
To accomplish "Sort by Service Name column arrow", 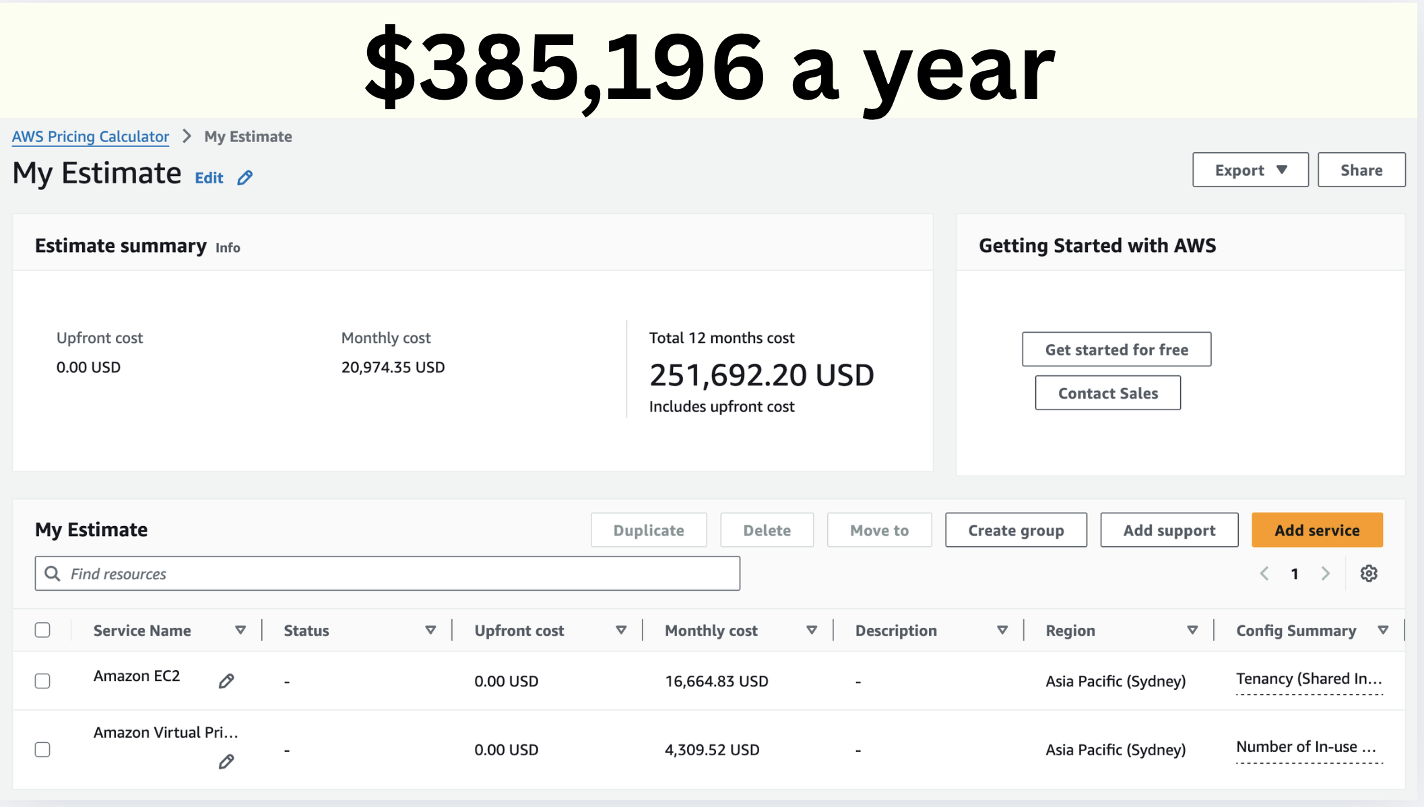I will 240,631.
